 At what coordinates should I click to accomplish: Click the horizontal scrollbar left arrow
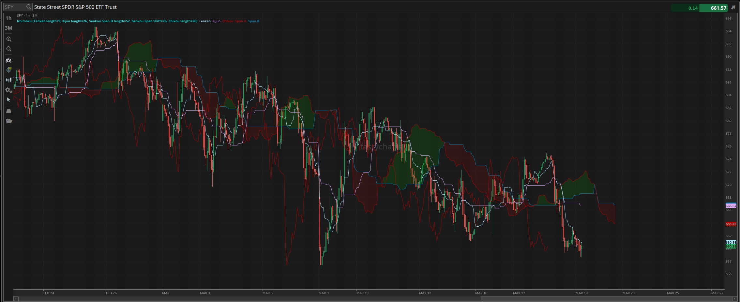point(16,299)
